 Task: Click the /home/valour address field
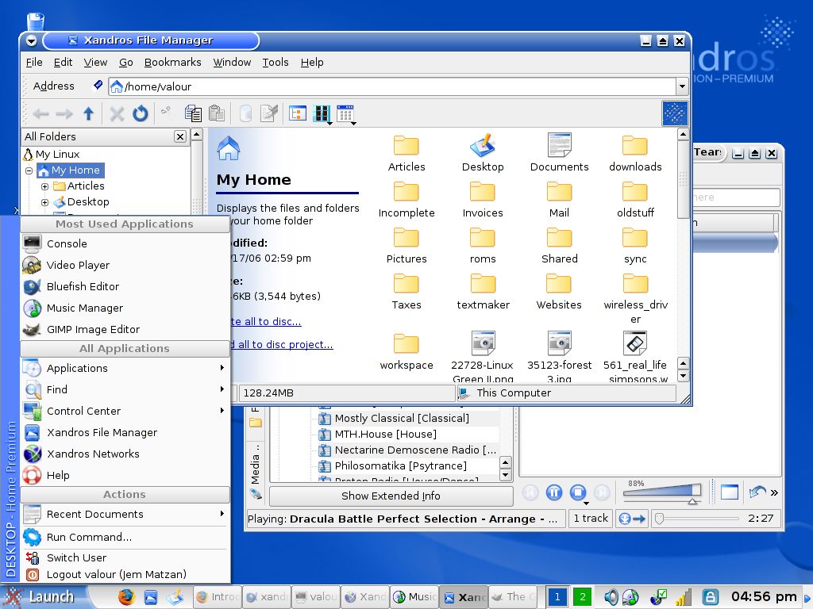coord(392,86)
